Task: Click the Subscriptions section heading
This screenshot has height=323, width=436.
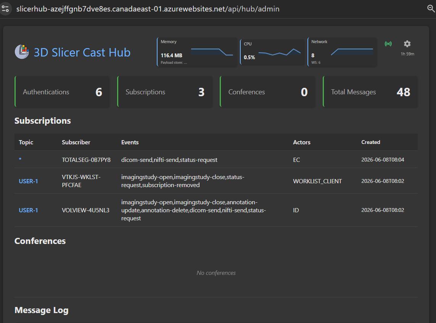Action: [43, 121]
